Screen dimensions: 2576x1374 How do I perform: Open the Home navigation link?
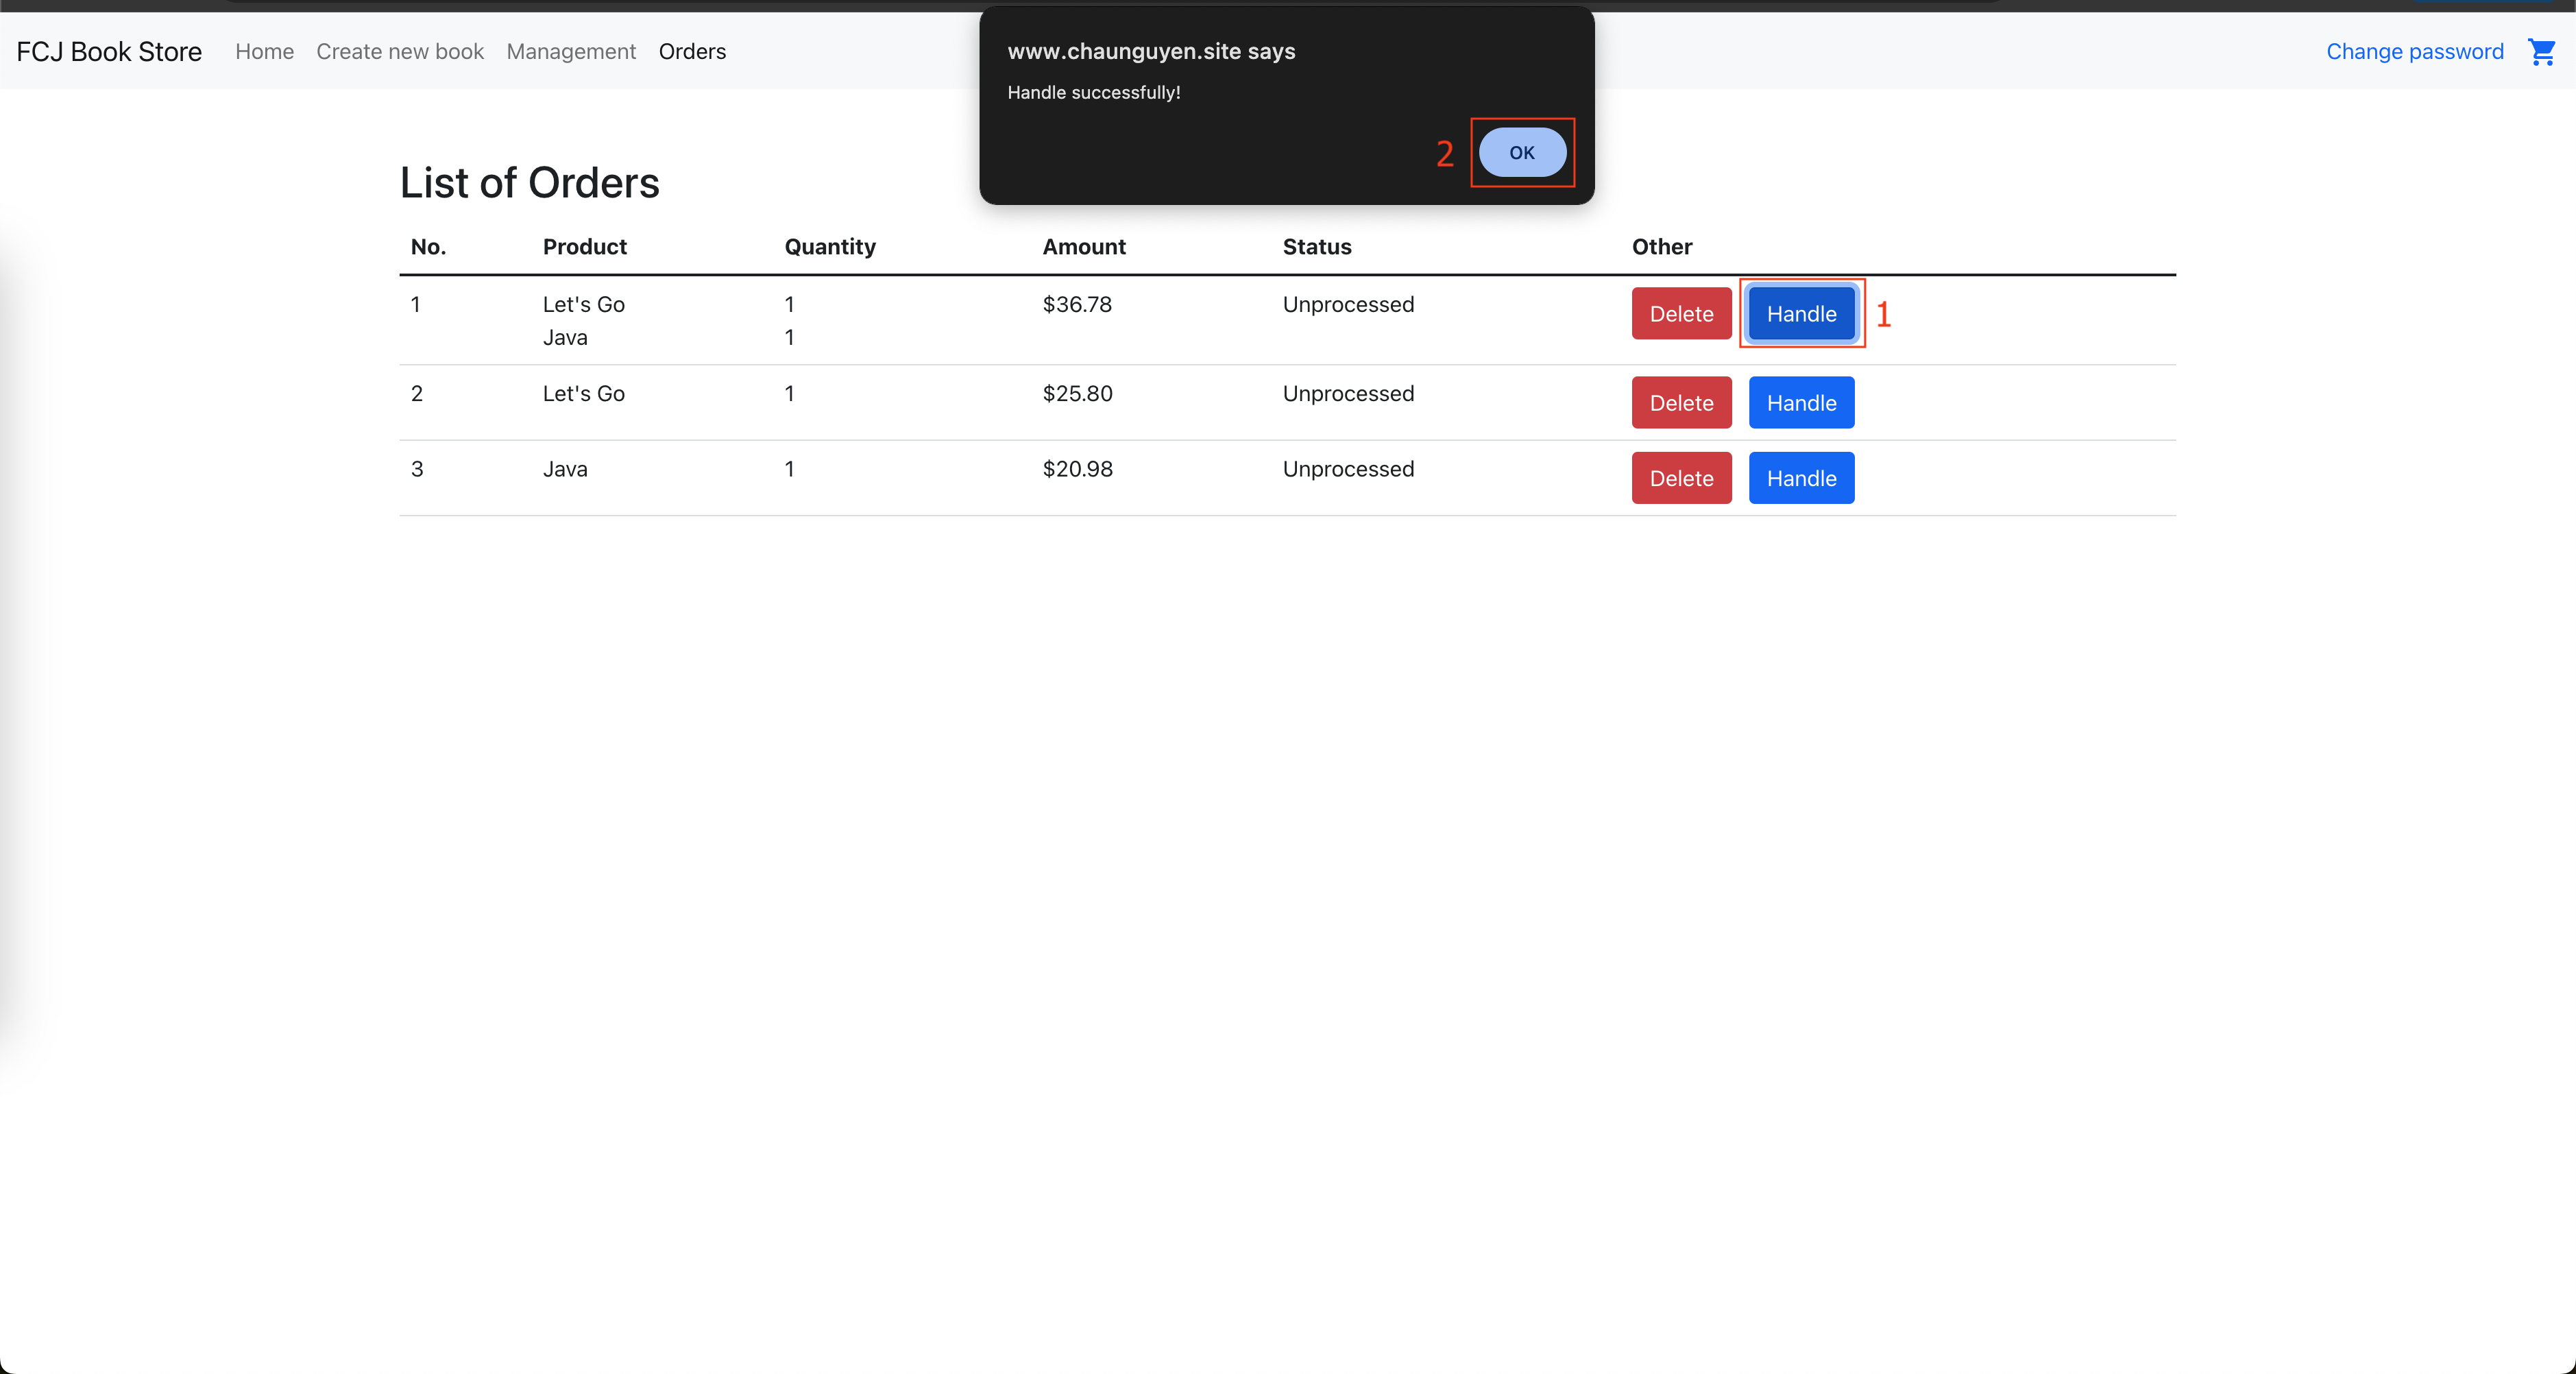click(x=264, y=51)
